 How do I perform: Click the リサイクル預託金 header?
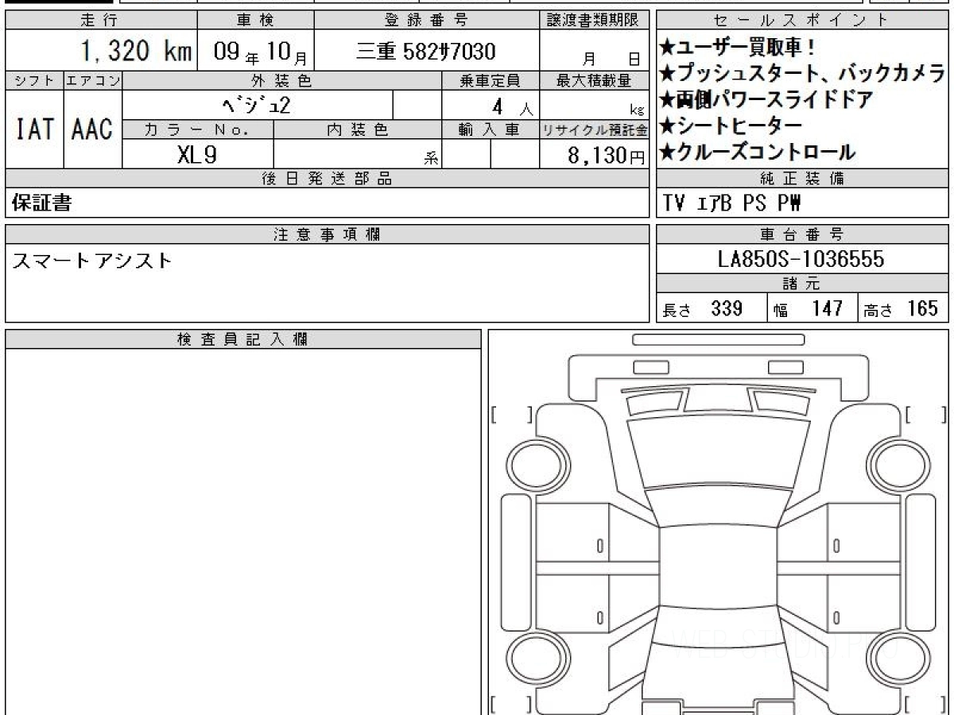coord(594,129)
